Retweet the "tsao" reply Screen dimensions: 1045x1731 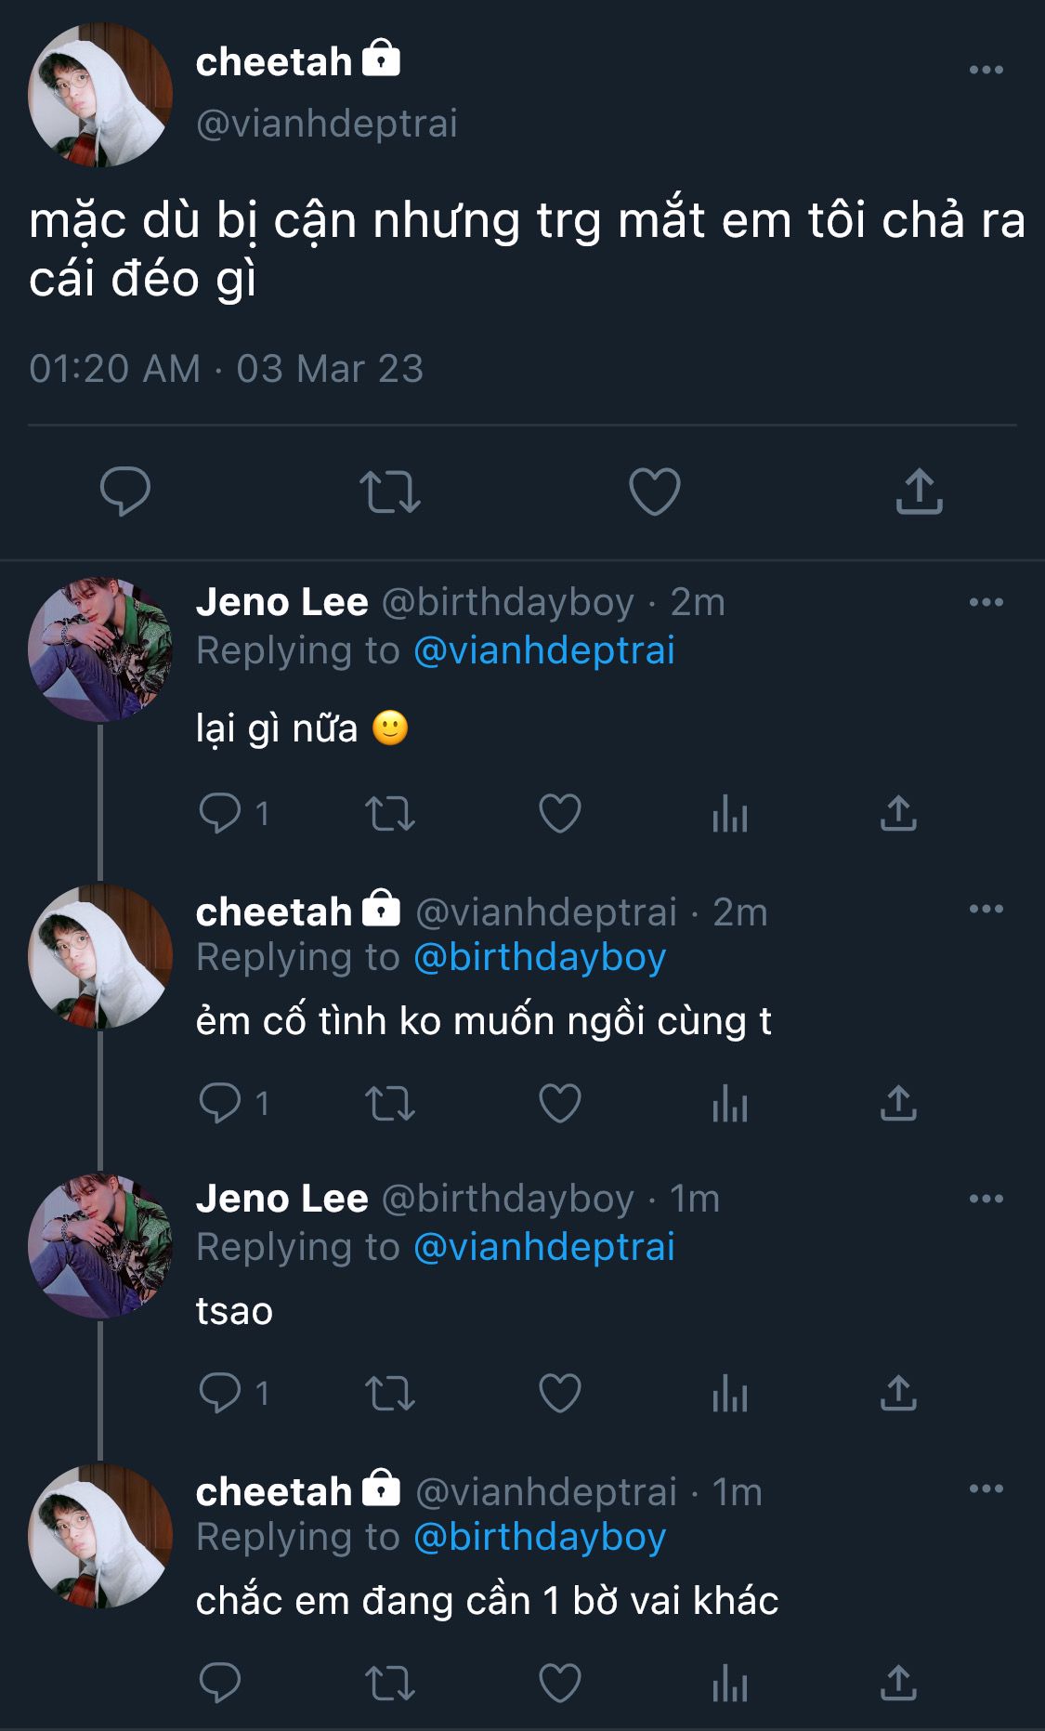pyautogui.click(x=390, y=1394)
